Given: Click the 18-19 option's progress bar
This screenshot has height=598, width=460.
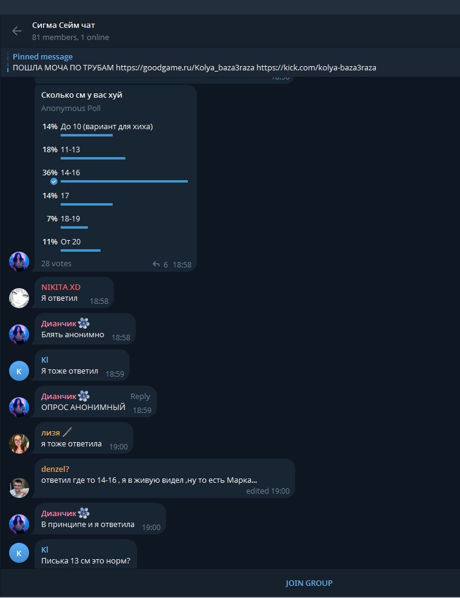Looking at the screenshot, I should click(x=75, y=227).
